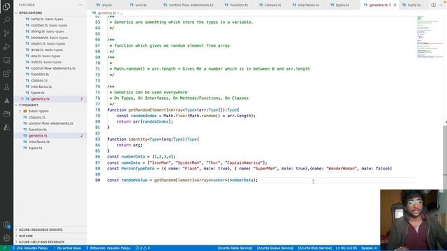Click Ln 90, Col 65 cursor position indicator

coord(346,248)
